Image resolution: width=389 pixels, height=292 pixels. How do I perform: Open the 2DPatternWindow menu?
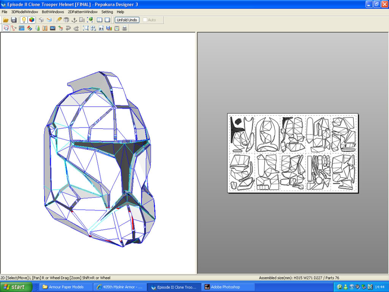coord(83,12)
